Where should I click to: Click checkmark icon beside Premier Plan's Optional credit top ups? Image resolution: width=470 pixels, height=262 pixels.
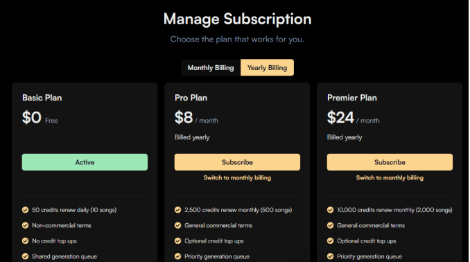331,241
